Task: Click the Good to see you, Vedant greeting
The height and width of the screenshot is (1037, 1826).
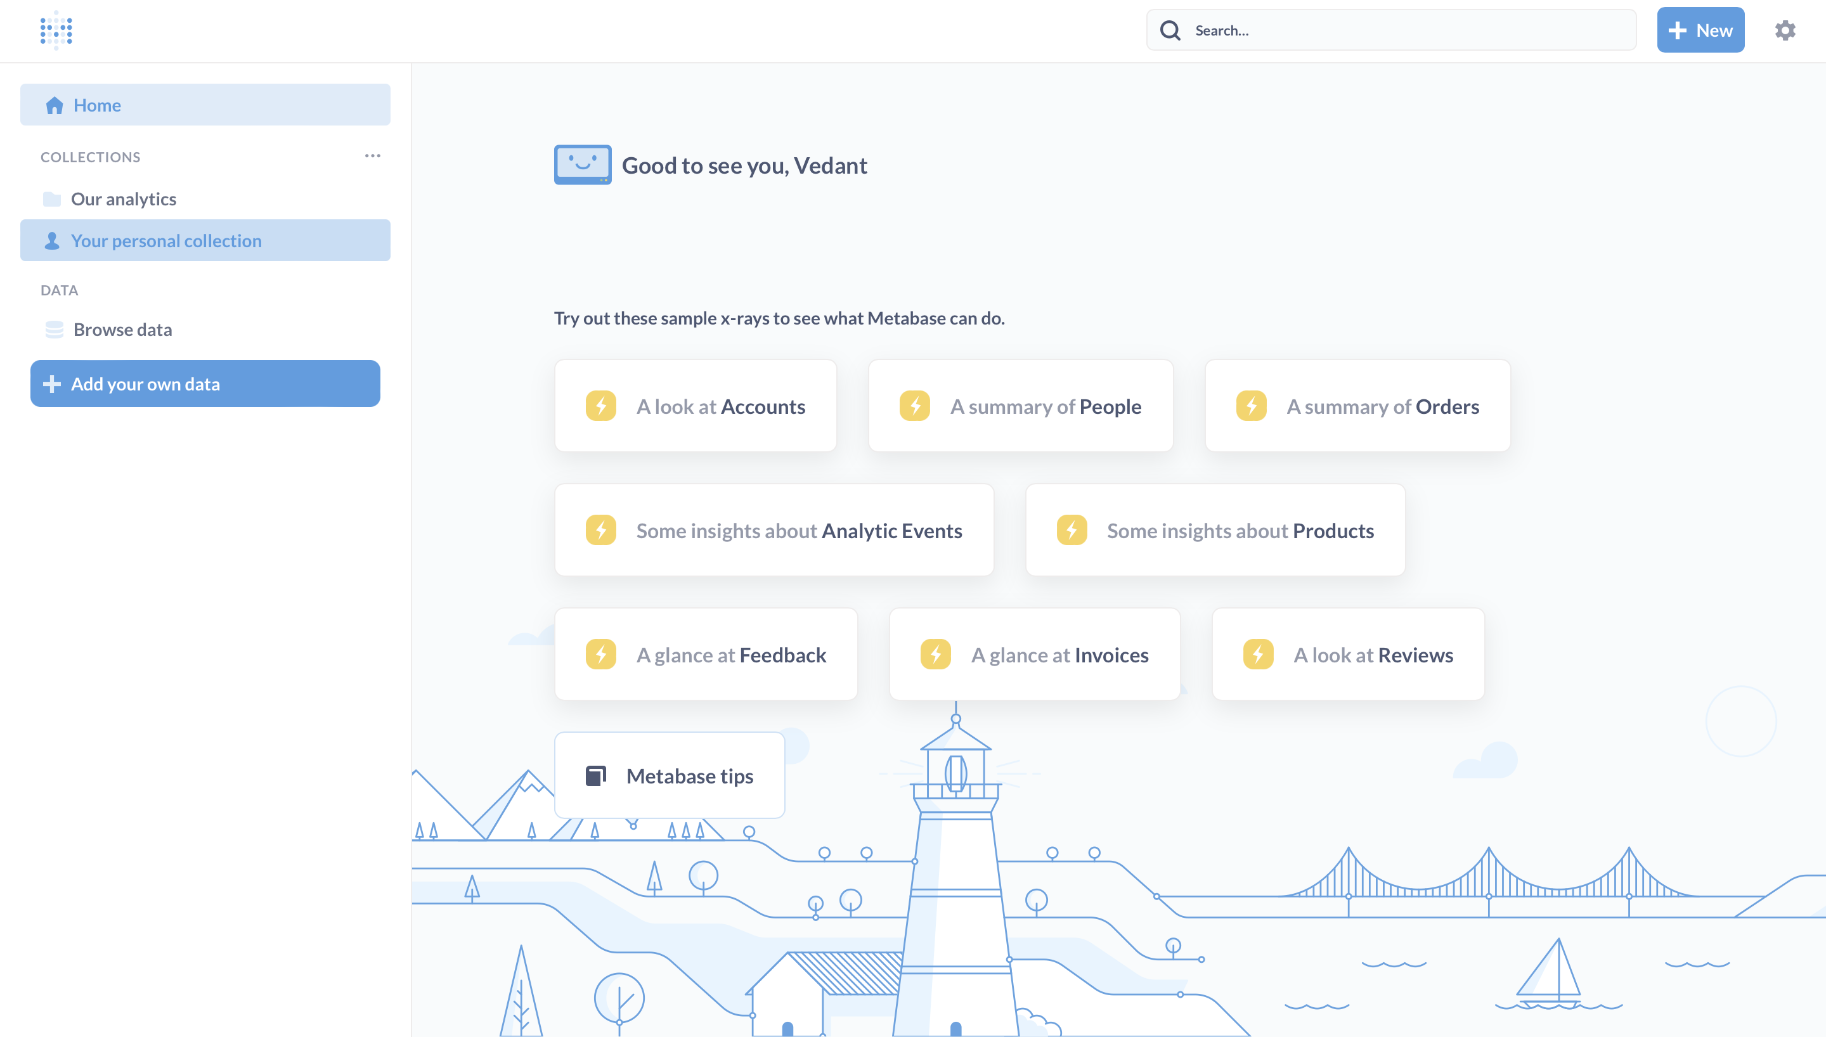Action: 744,165
